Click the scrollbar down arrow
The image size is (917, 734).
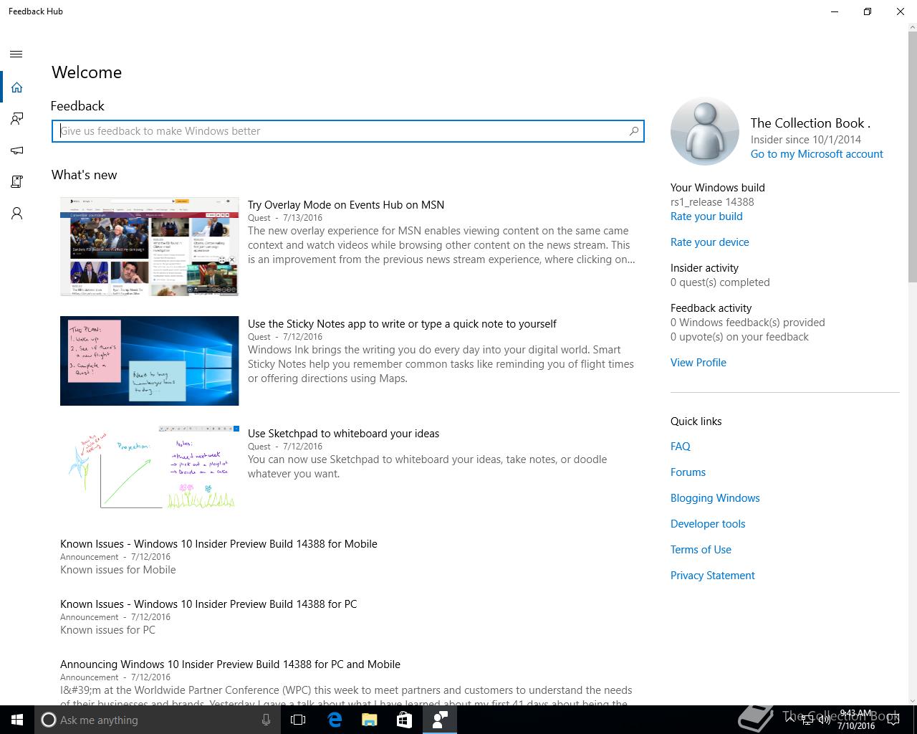pos(912,700)
